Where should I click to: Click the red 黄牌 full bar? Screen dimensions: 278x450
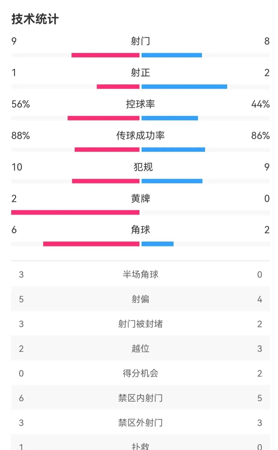coord(75,212)
